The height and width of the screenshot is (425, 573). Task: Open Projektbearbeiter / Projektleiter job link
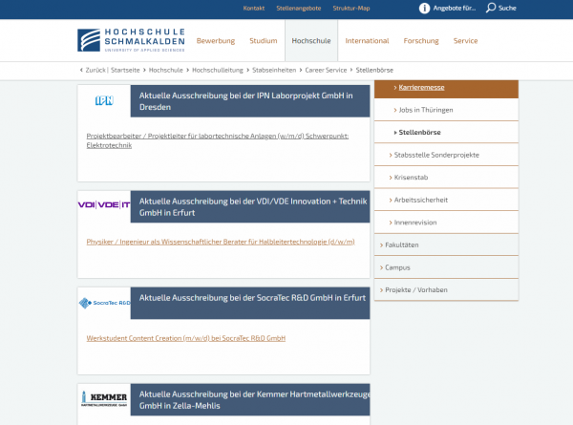click(218, 140)
